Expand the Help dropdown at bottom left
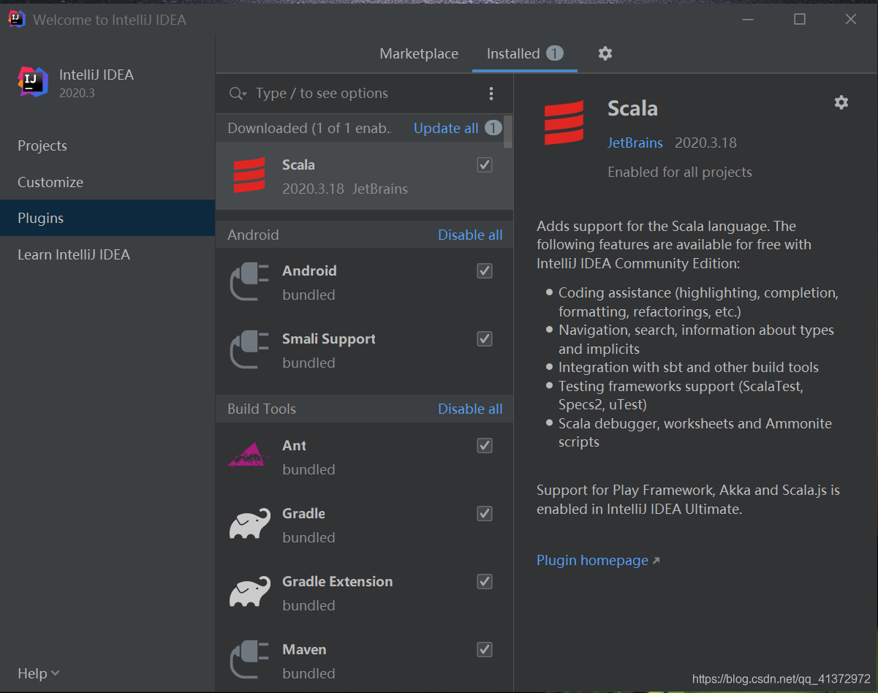 39,673
